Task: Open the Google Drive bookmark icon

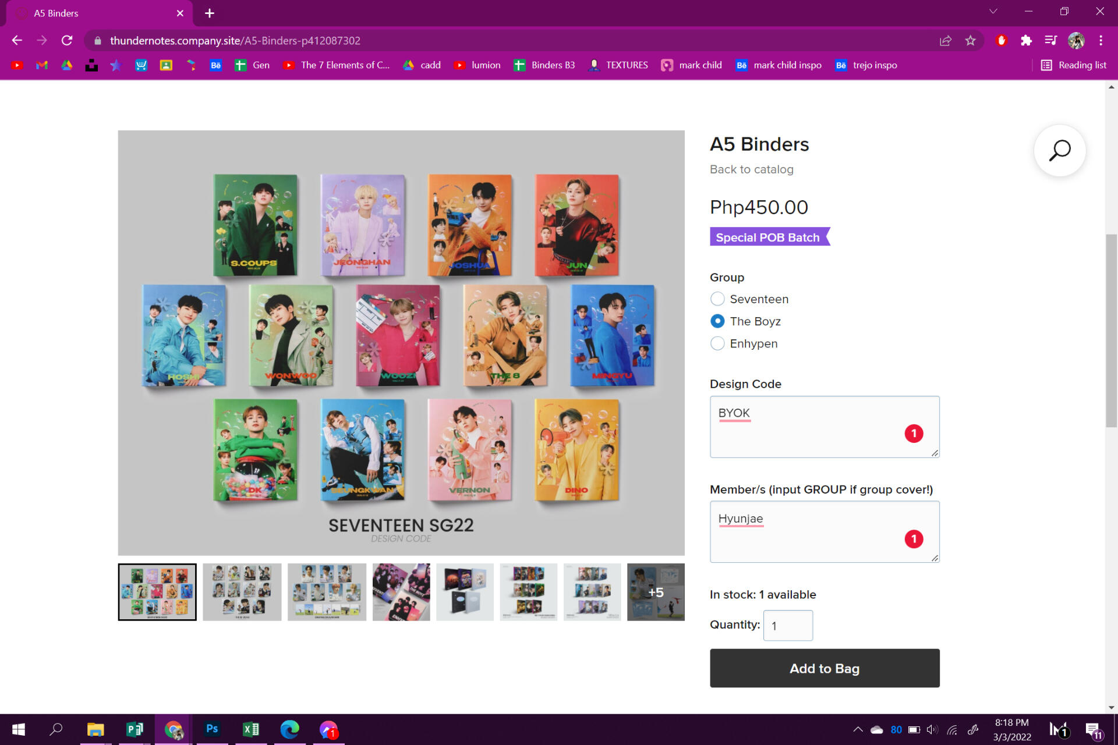Action: pos(67,65)
